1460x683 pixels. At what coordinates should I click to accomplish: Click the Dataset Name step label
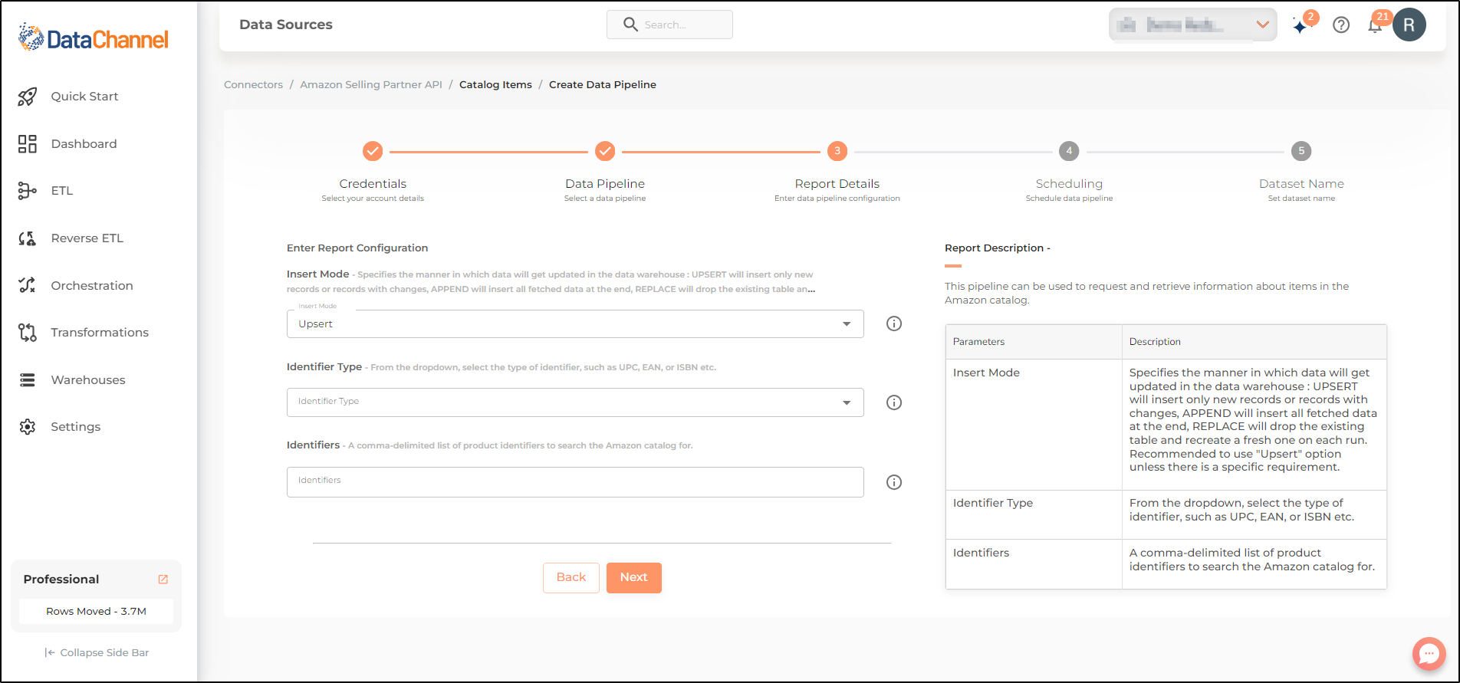click(1301, 184)
